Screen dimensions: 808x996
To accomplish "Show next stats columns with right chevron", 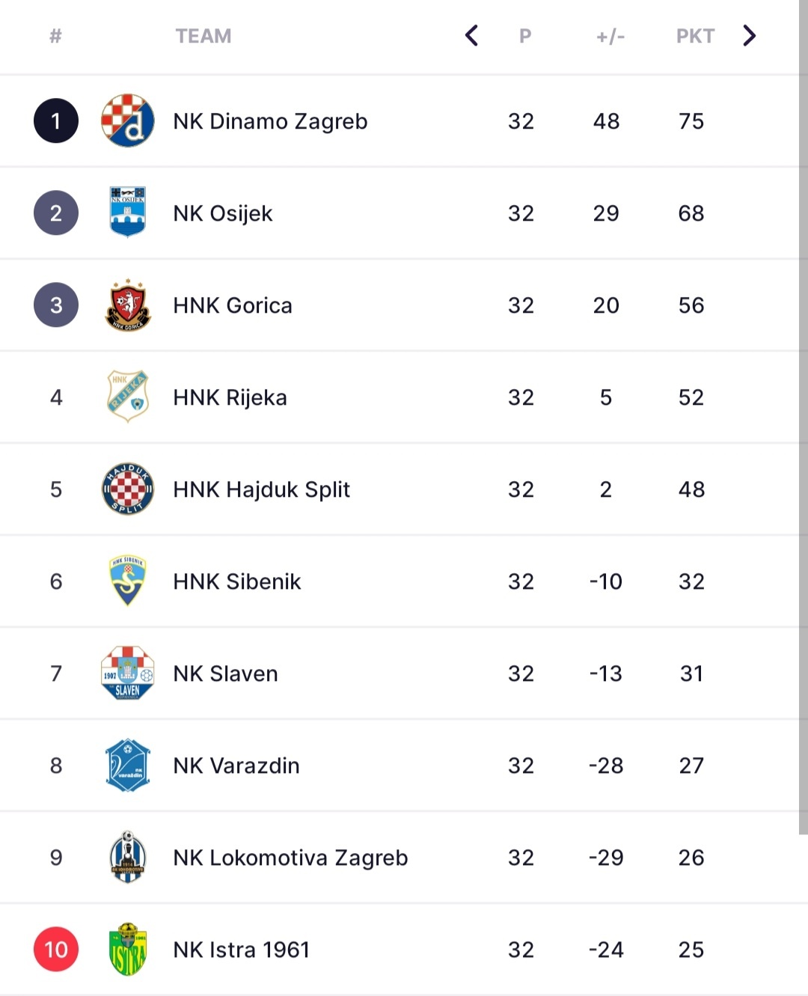I will [x=749, y=35].
